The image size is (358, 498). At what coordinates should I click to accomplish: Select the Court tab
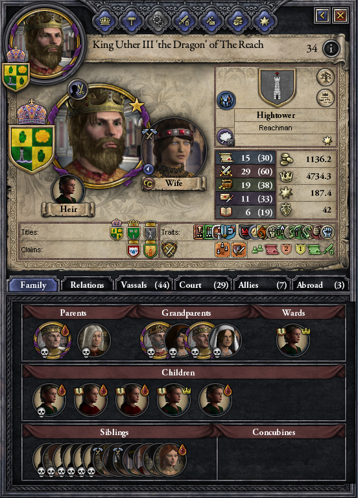[203, 285]
